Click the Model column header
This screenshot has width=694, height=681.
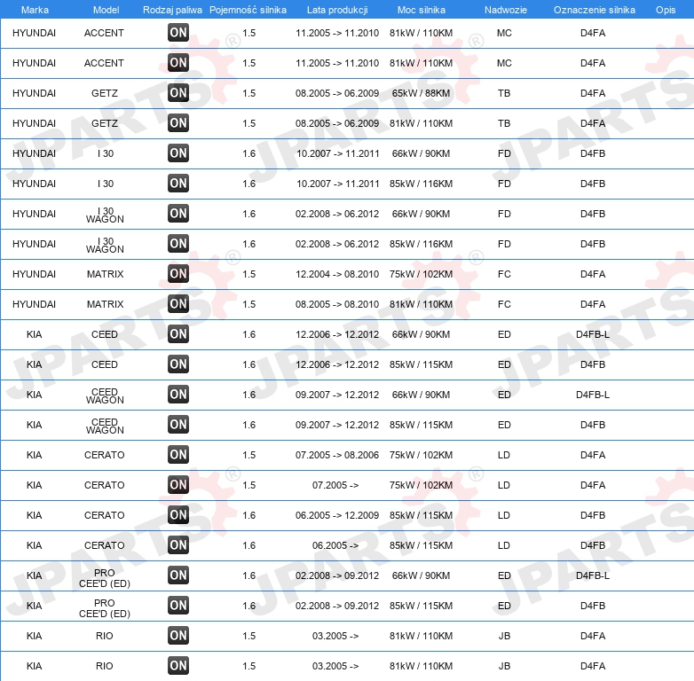click(106, 10)
